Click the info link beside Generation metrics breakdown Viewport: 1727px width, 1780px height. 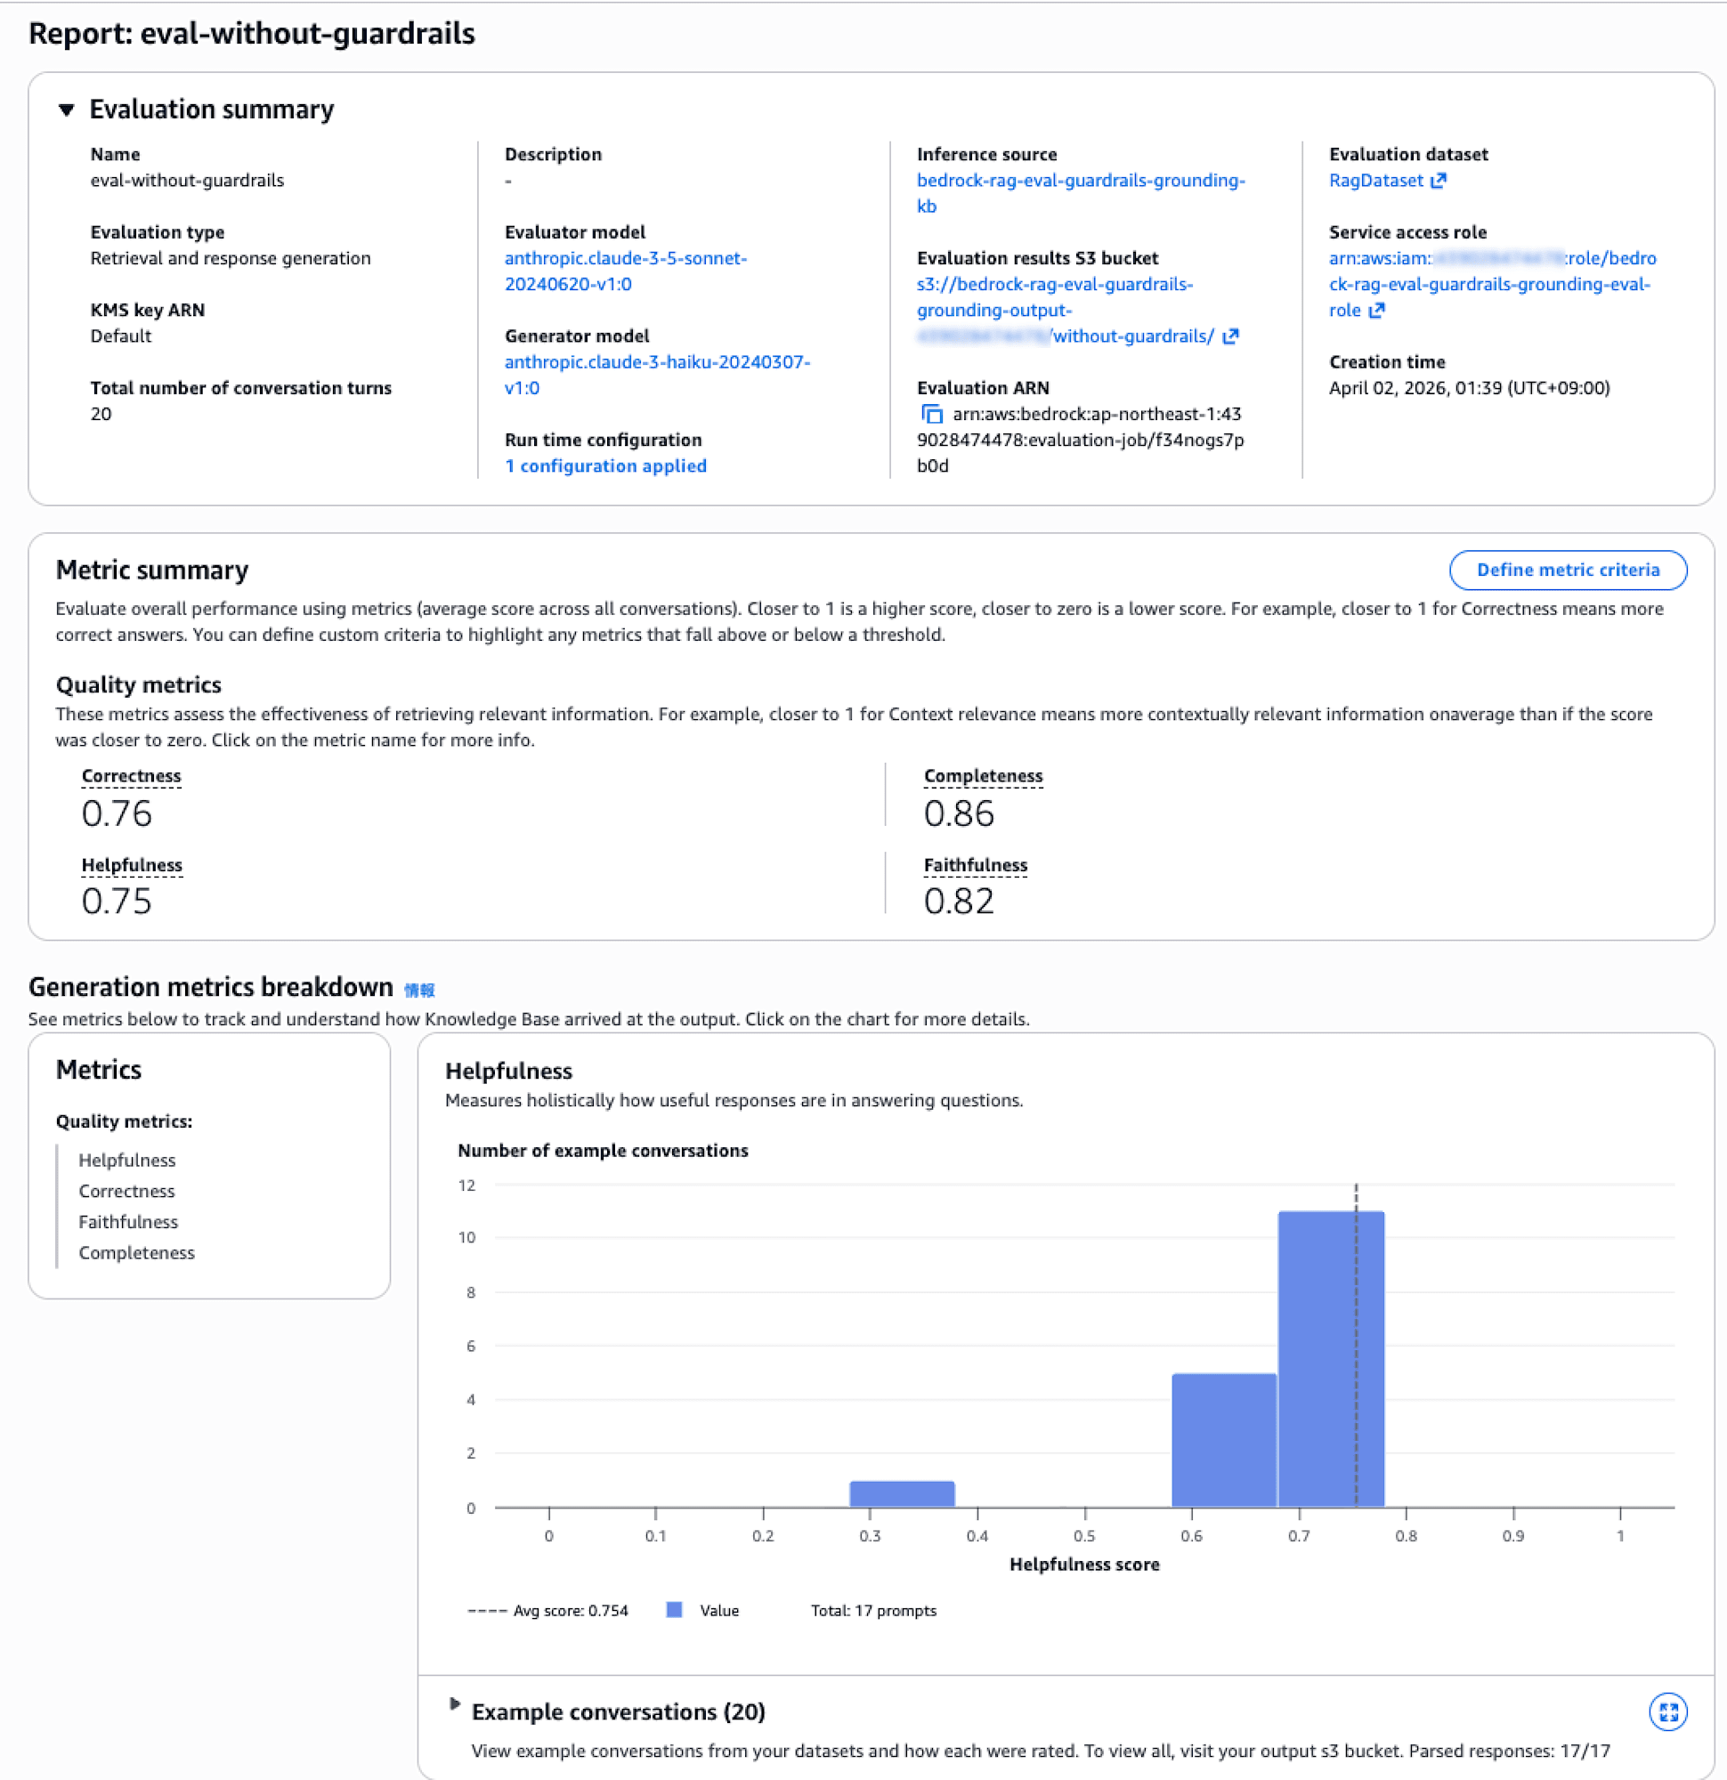418,990
